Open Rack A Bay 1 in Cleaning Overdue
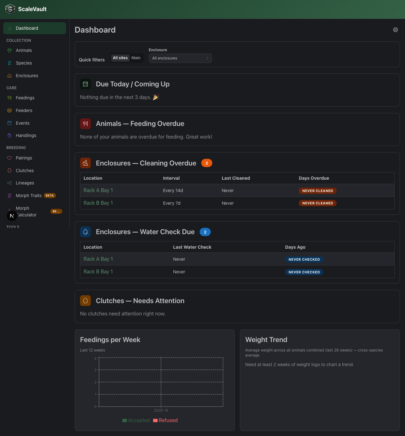 point(98,190)
